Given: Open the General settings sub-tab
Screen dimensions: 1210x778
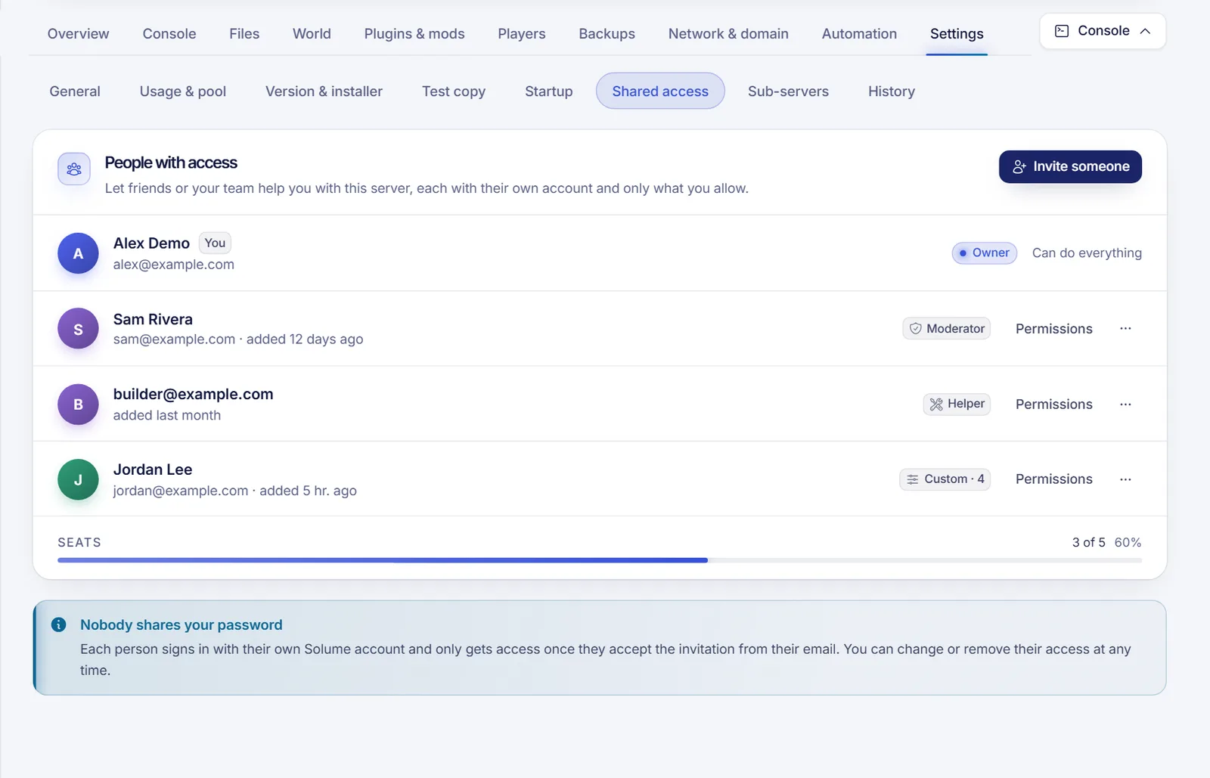Looking at the screenshot, I should 75,91.
